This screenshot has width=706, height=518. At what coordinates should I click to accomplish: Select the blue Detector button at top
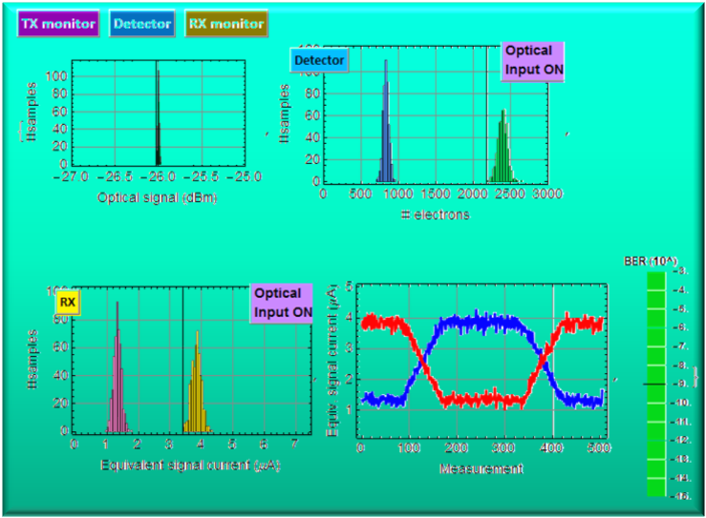[x=142, y=23]
